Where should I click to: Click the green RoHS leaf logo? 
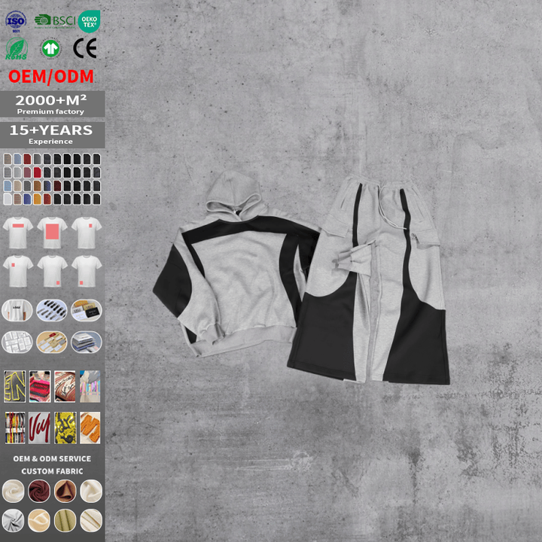point(17,49)
